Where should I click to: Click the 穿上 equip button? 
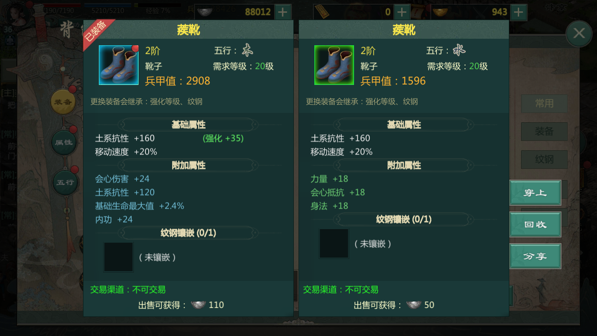[x=535, y=193]
